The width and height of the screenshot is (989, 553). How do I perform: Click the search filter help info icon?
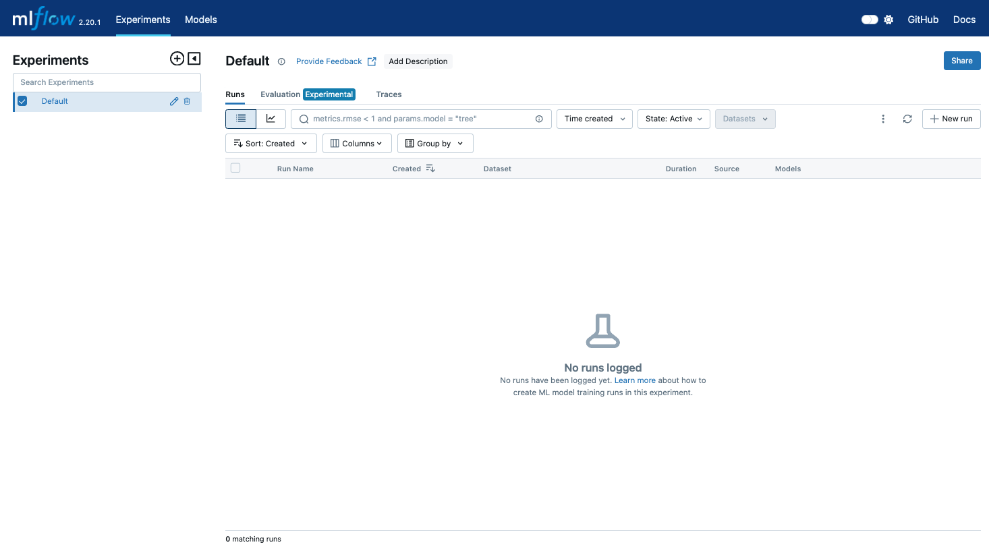(x=539, y=119)
